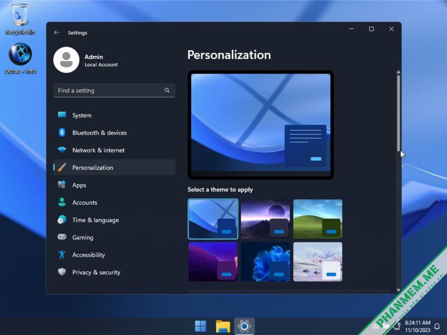Apply the purple gradient glow theme
Viewport: 447px width, 335px height.
[213, 261]
